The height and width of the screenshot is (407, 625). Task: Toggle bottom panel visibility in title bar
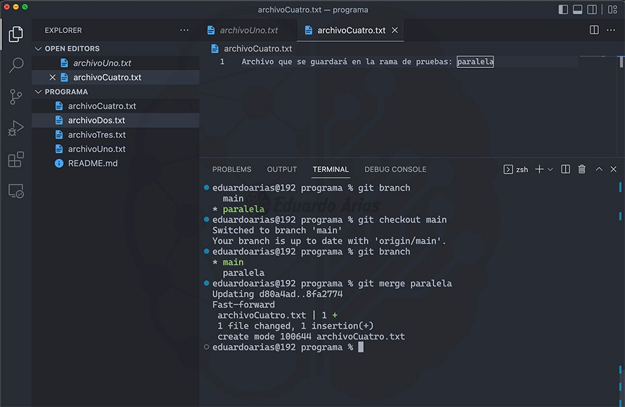(x=577, y=9)
